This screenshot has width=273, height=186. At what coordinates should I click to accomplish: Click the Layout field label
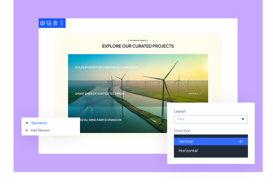(179, 112)
